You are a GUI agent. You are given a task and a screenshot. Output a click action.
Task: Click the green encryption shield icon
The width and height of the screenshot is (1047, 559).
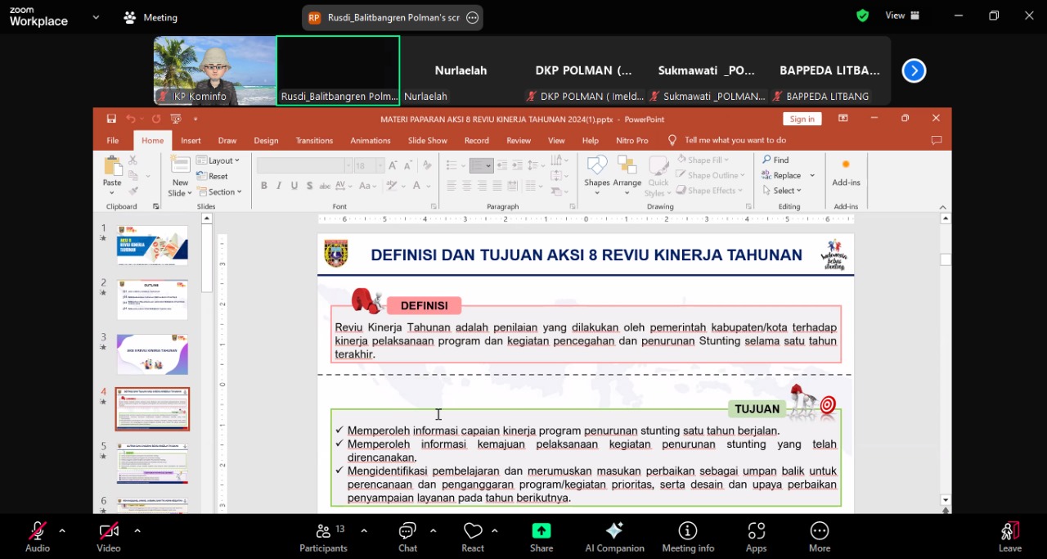tap(862, 16)
